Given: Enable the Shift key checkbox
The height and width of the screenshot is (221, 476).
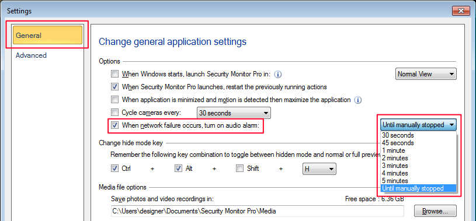Looking at the screenshot, I should tap(240, 169).
